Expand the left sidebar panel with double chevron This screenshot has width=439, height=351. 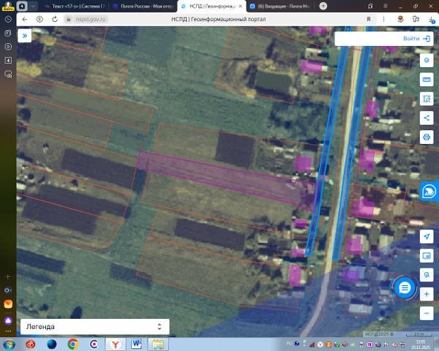(25, 36)
